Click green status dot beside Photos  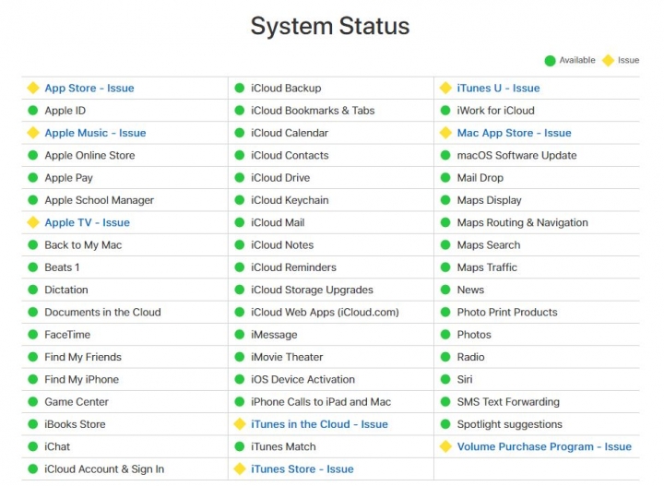(445, 335)
